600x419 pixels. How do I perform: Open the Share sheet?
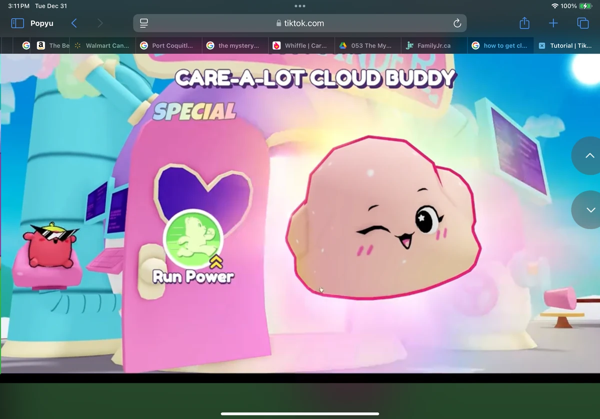[524, 23]
